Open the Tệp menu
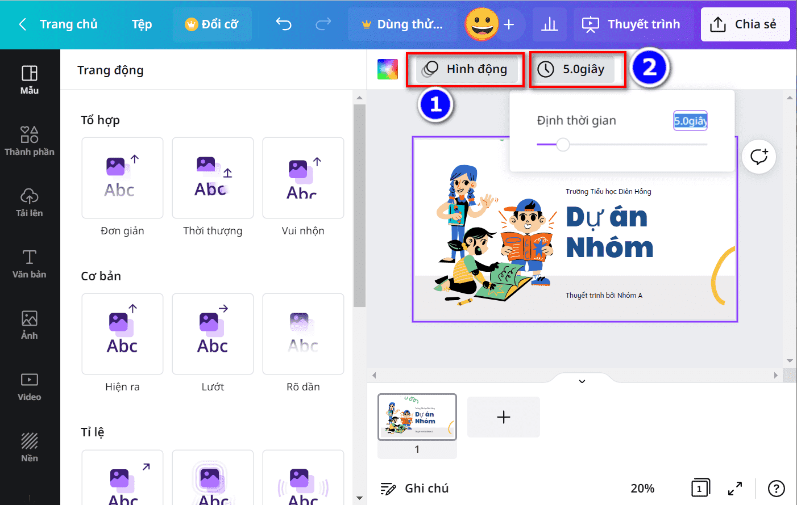The image size is (797, 505). click(x=142, y=24)
